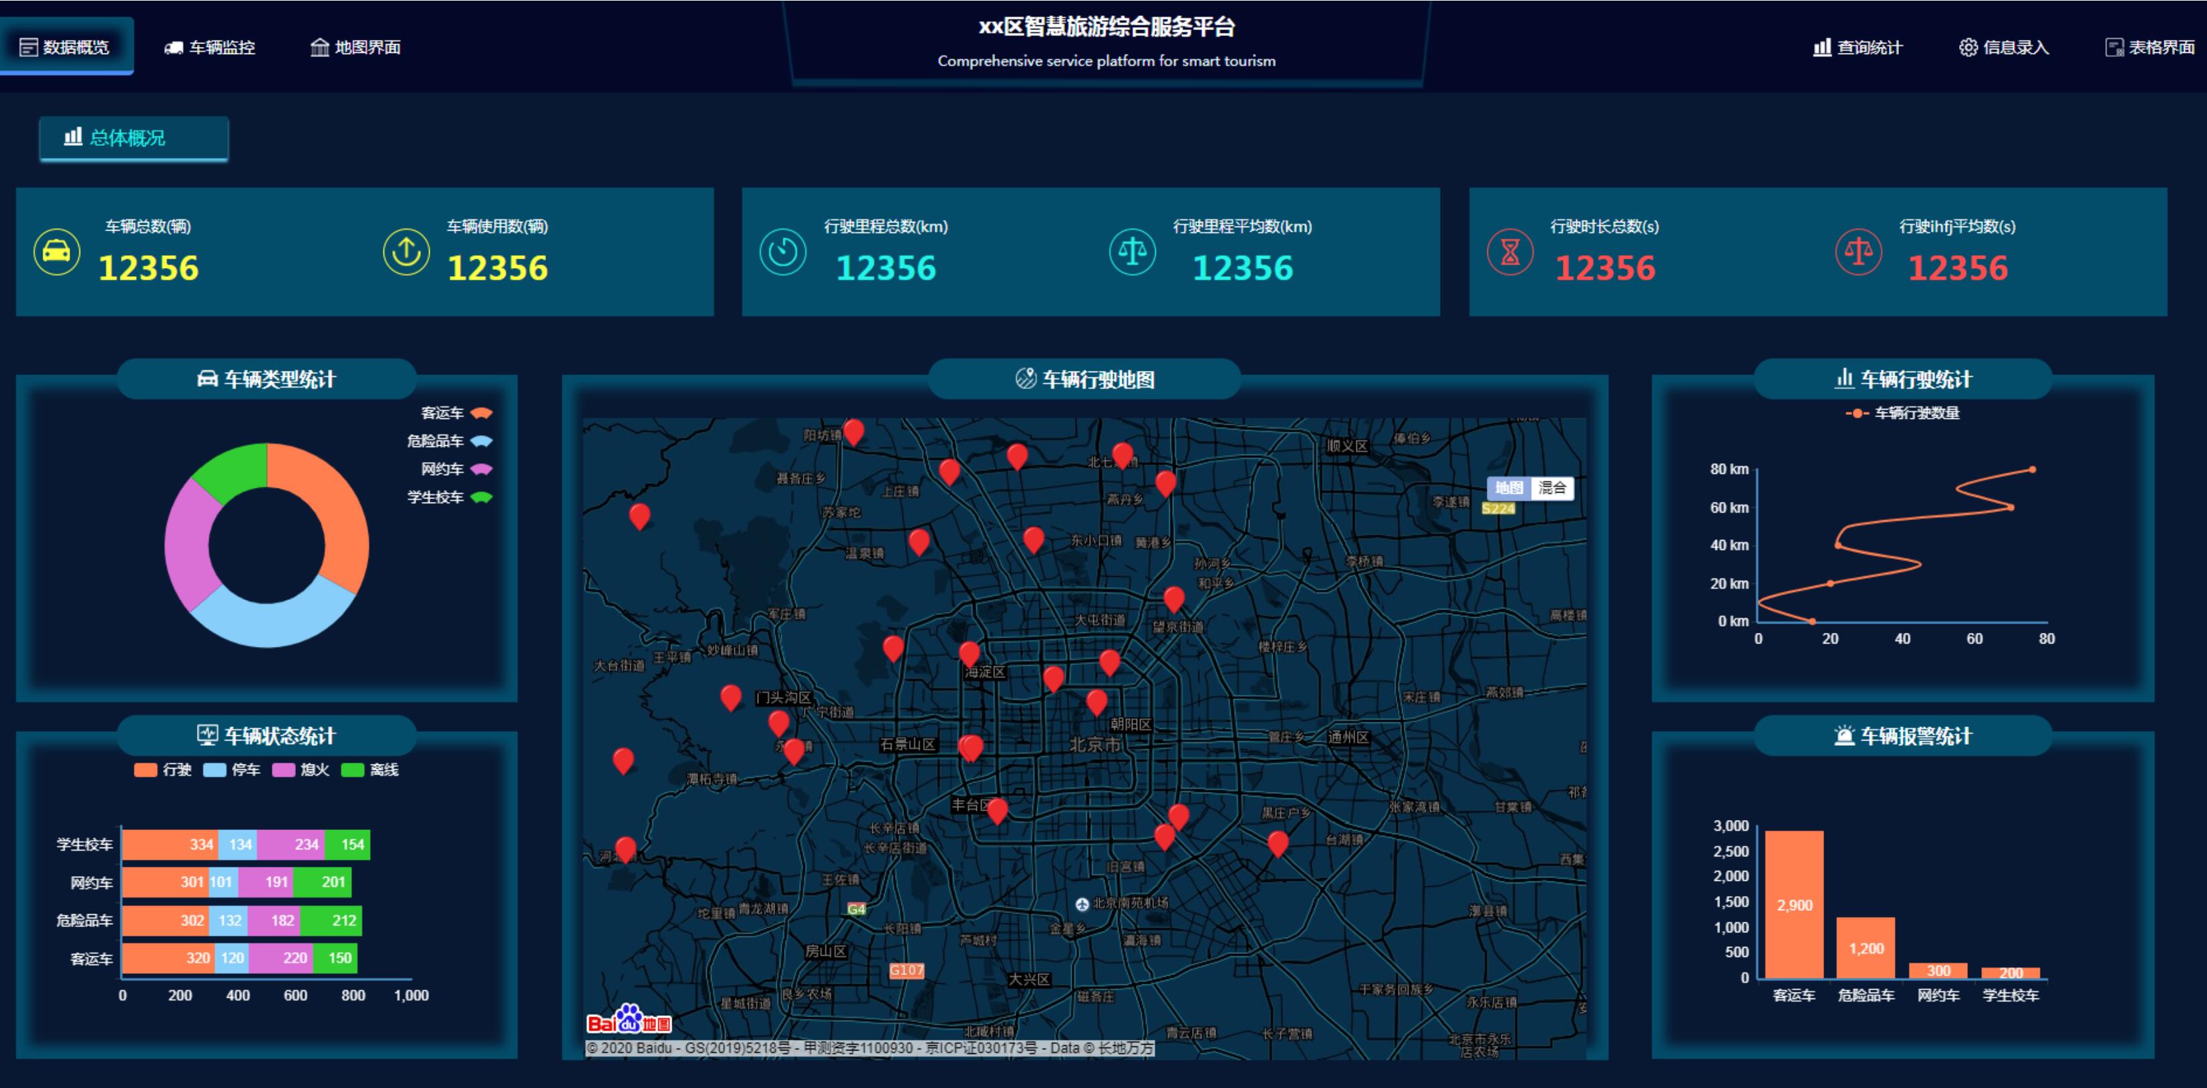Image resolution: width=2207 pixels, height=1088 pixels.
Task: Click the clock icon beside 行驶里程总数
Action: tap(782, 252)
